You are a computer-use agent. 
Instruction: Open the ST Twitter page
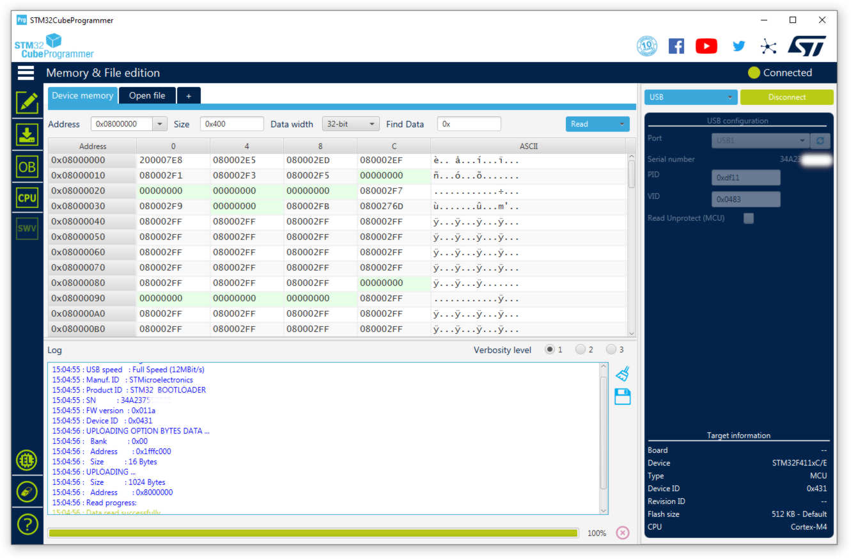[x=738, y=46]
